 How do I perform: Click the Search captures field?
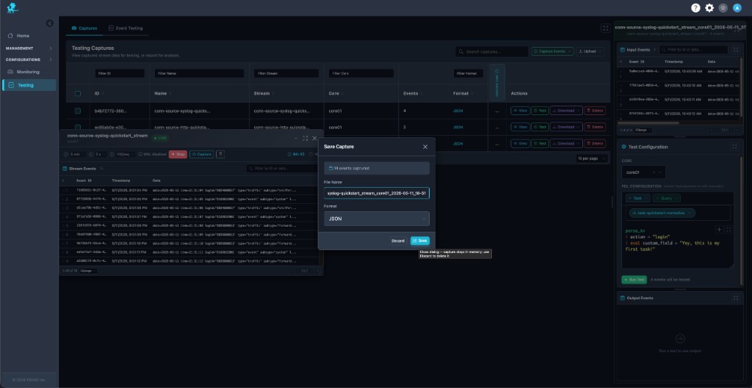click(x=491, y=51)
